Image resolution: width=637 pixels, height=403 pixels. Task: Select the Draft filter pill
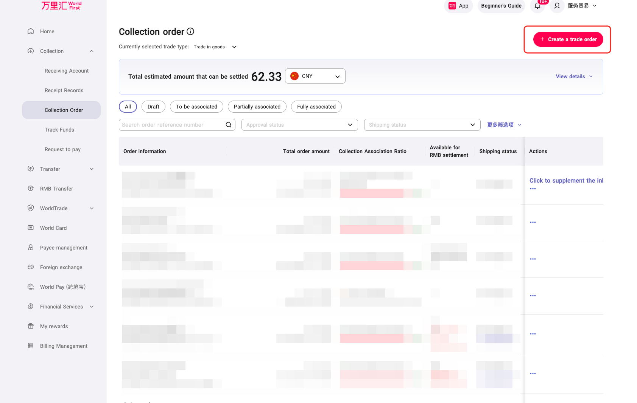click(153, 107)
